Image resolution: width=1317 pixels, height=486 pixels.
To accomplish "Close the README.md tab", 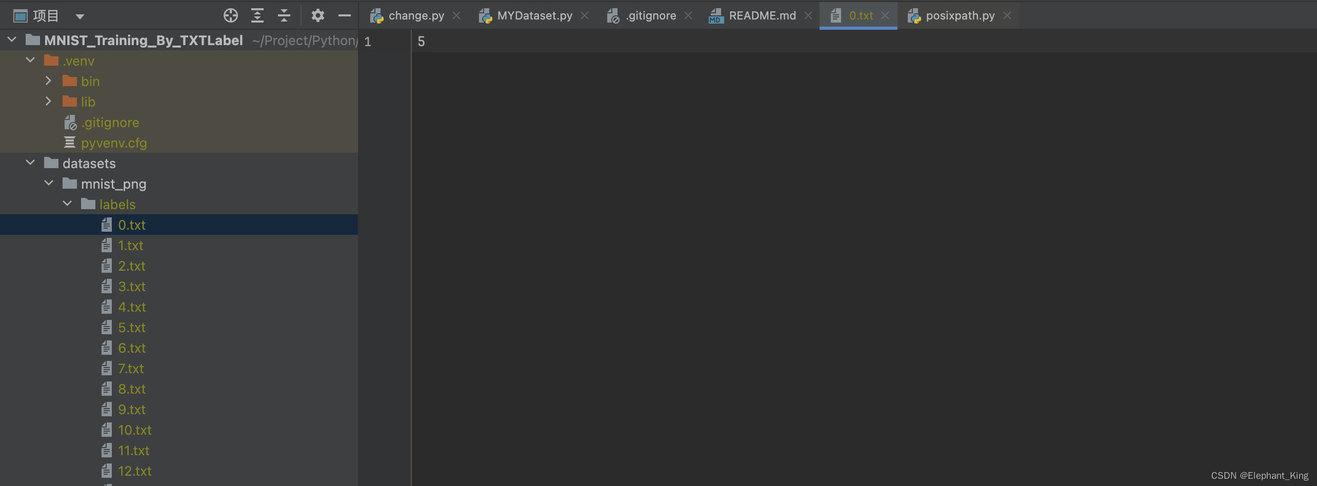I will pyautogui.click(x=808, y=16).
